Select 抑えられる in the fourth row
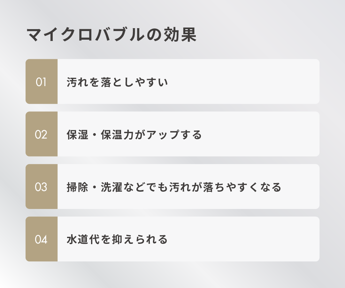 (140, 240)
